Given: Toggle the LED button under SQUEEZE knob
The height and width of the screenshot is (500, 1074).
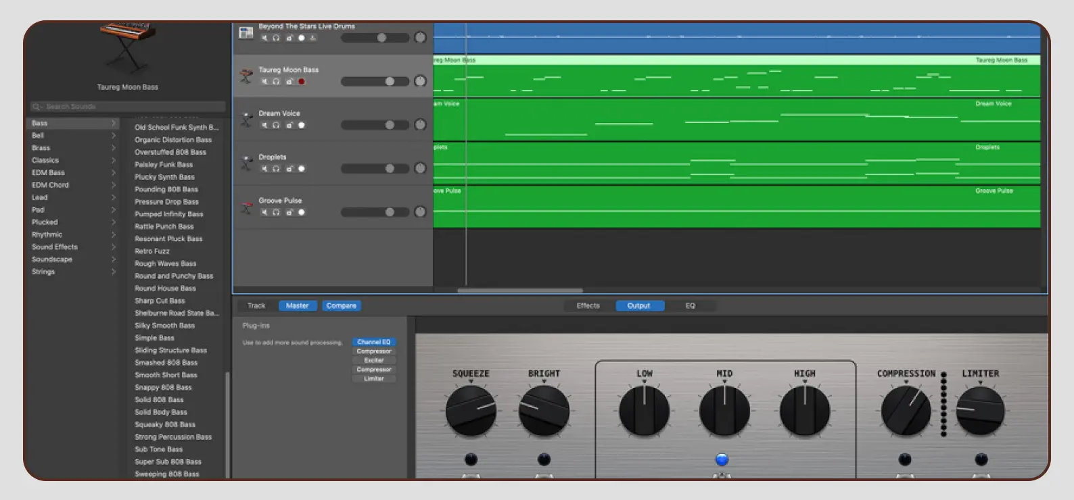Looking at the screenshot, I should point(471,459).
